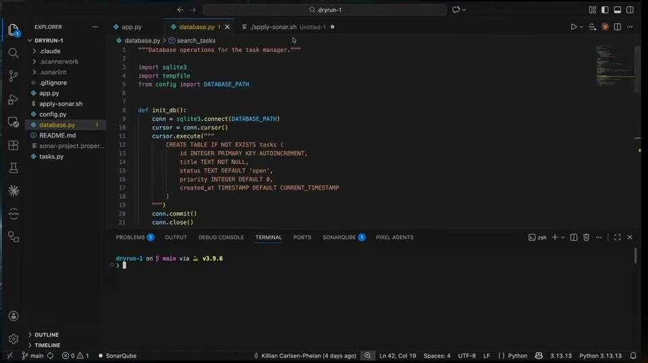The height and width of the screenshot is (363, 648).
Task: Click the SonarQube status bar item
Action: point(117,356)
